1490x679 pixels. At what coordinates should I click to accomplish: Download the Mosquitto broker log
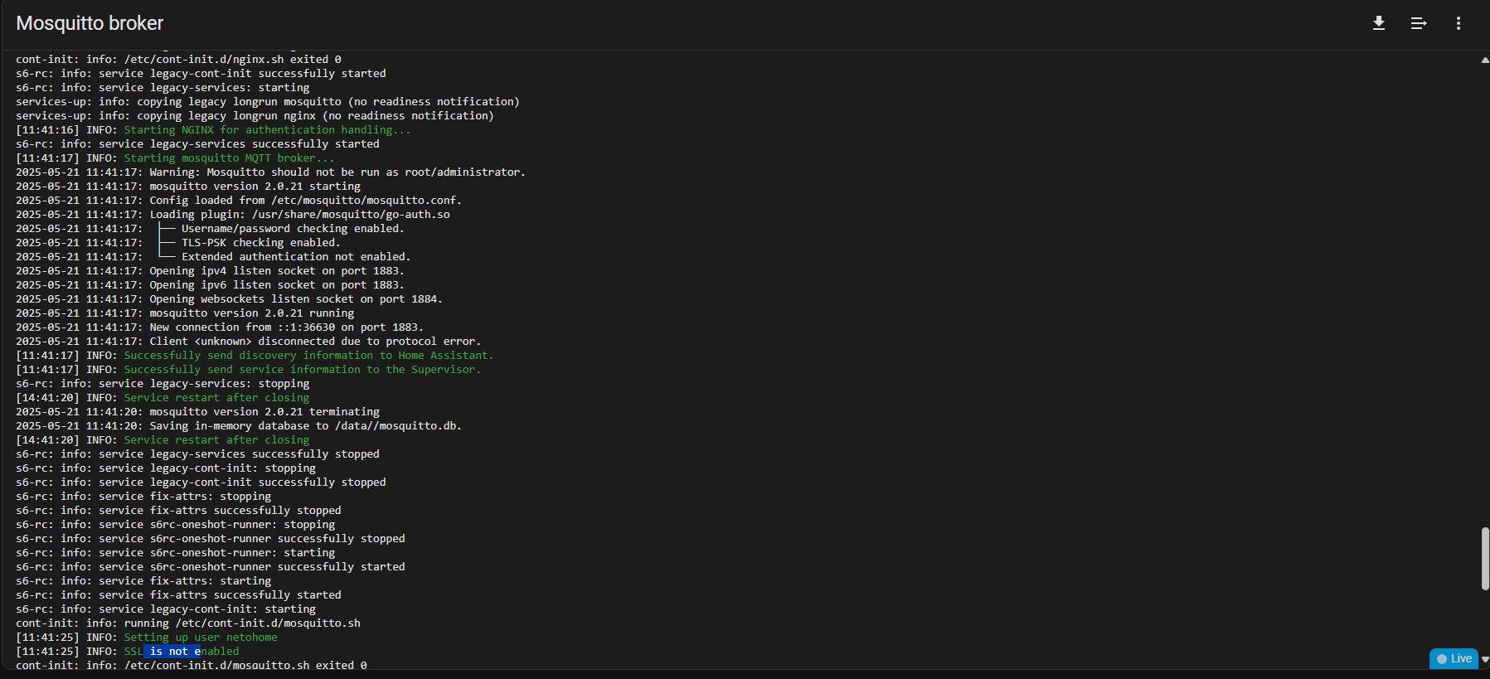tap(1379, 23)
